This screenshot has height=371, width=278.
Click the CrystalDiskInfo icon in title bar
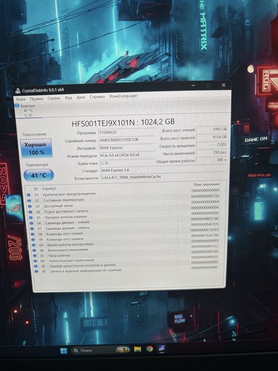17,91
